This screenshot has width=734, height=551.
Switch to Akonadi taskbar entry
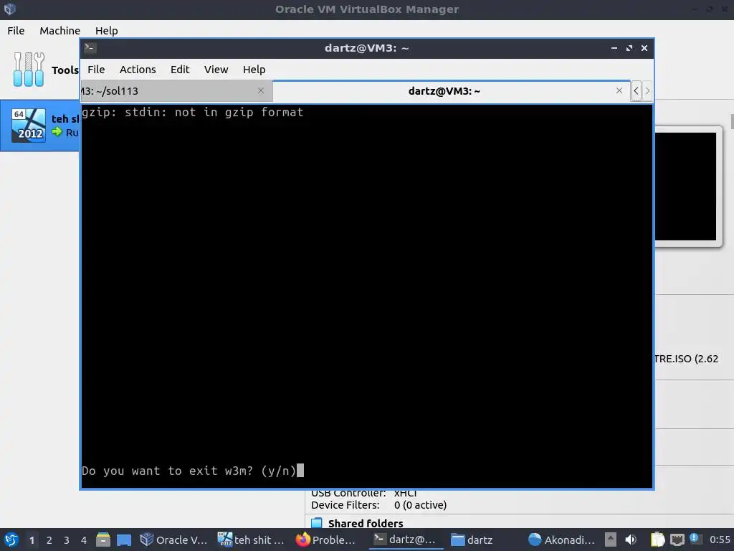561,540
